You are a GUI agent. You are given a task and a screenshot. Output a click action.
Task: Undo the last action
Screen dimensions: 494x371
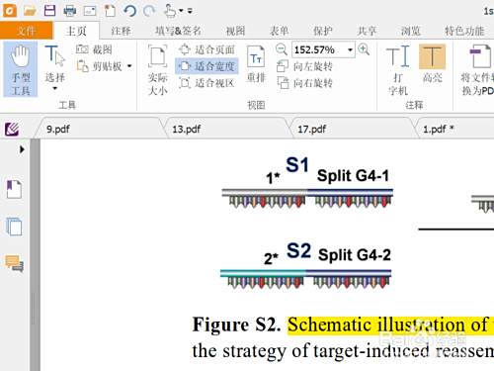click(129, 11)
